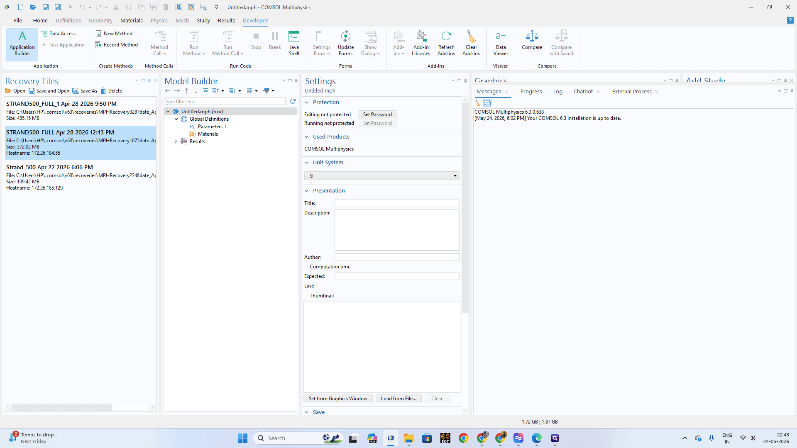The width and height of the screenshot is (797, 448).
Task: Click Record Method in ribbon
Action: tap(116, 45)
